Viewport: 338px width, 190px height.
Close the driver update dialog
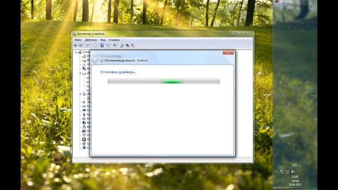[228, 53]
